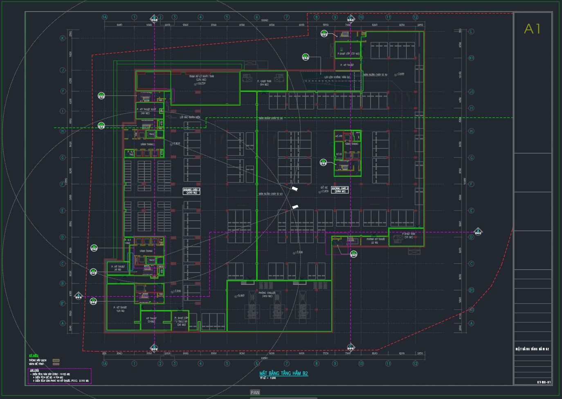
Task: Click the KT-MB-01 drawing number
Action: 544,382
